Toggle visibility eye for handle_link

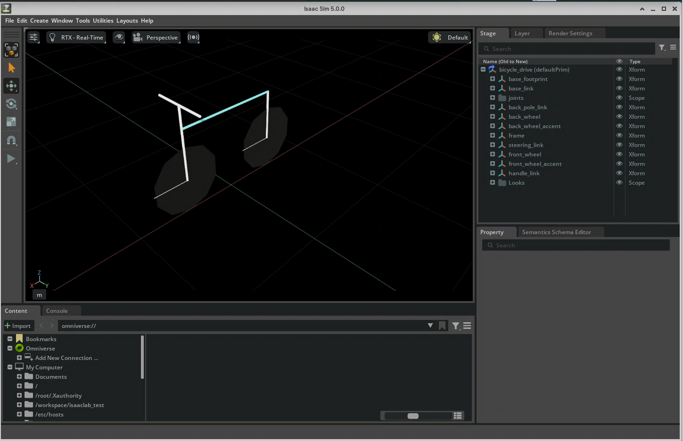point(619,173)
